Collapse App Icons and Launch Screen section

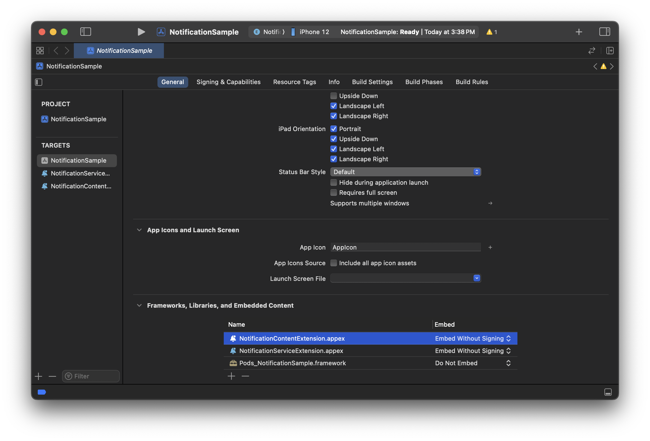tap(139, 230)
